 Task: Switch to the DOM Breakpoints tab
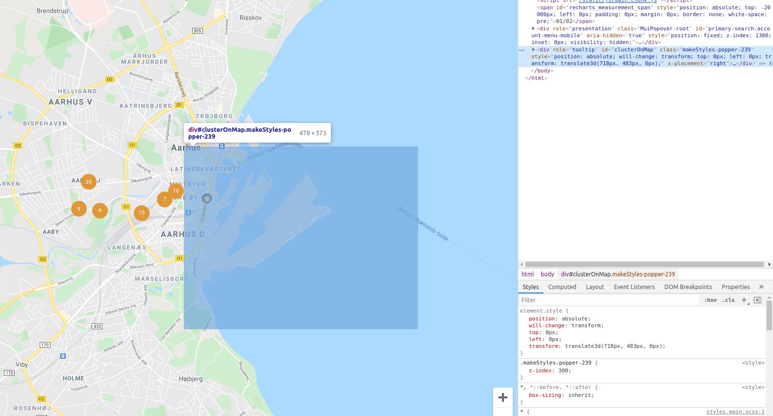[688, 287]
